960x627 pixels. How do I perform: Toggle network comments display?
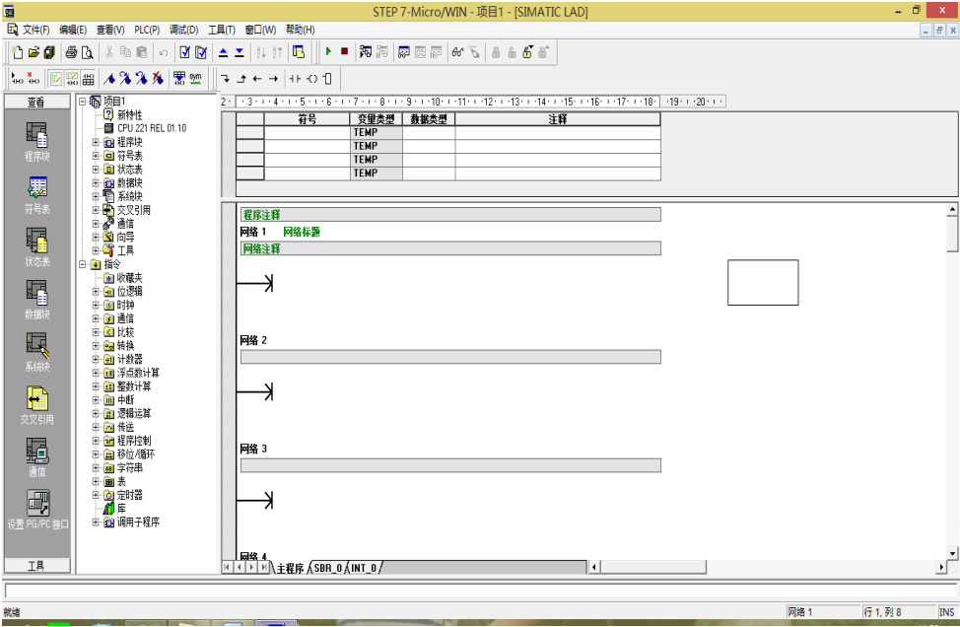point(72,79)
